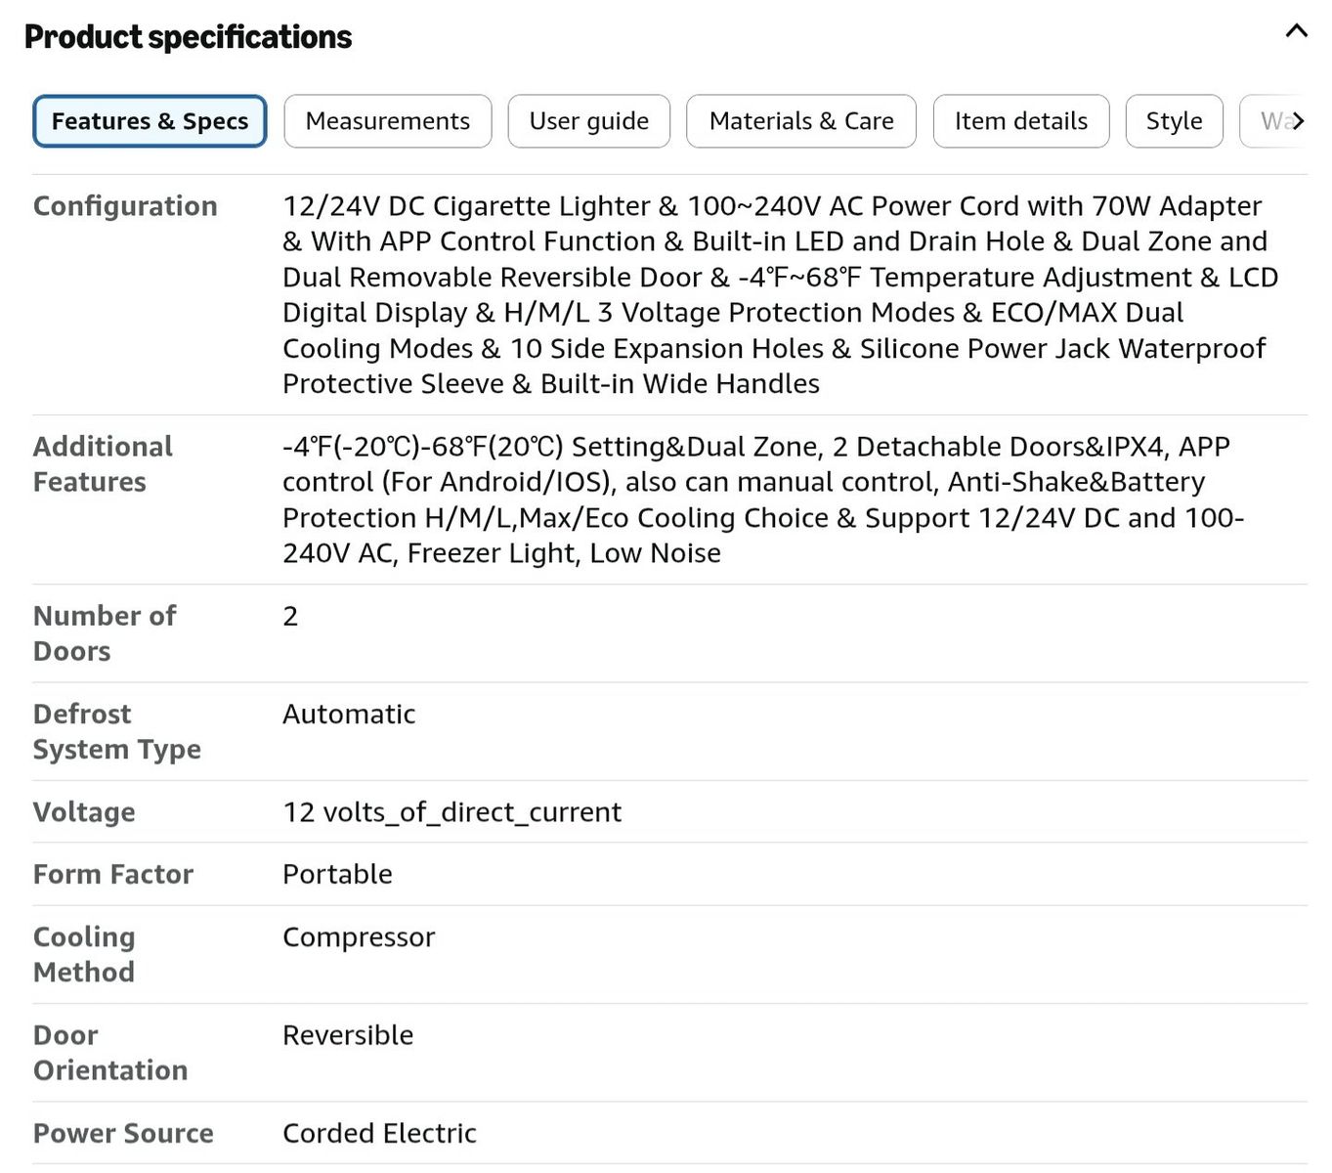Image resolution: width=1332 pixels, height=1173 pixels.
Task: Click the Additional Features label
Action: (103, 464)
